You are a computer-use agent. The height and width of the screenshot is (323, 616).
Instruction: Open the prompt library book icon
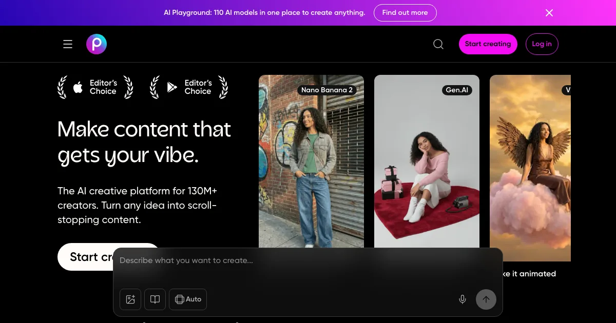click(155, 299)
